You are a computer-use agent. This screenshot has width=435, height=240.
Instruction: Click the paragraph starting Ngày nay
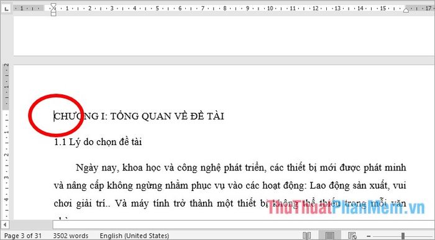pos(230,185)
